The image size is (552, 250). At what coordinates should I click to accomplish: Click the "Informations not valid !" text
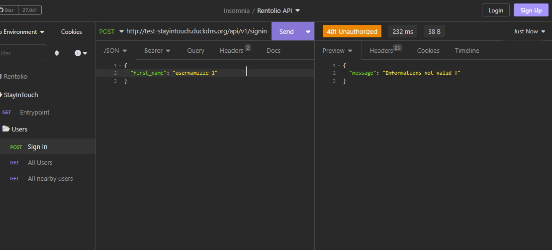[x=421, y=73]
